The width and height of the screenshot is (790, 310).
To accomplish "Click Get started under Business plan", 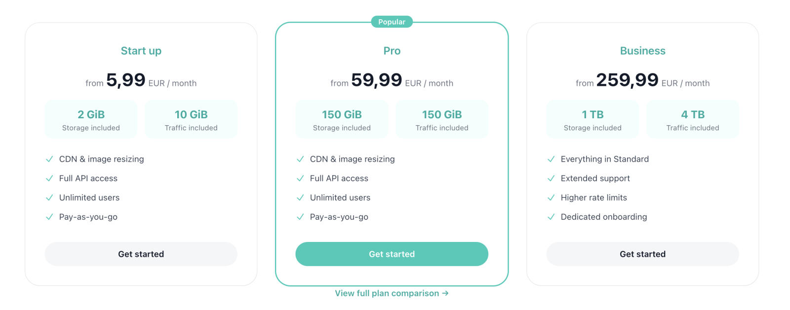I will coord(642,254).
